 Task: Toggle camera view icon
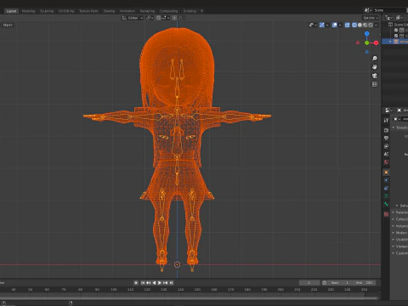(x=375, y=76)
